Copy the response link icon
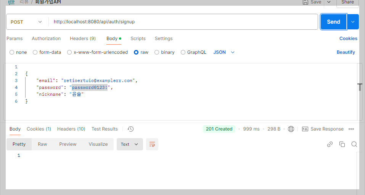This screenshot has width=365, height=195. [x=330, y=144]
